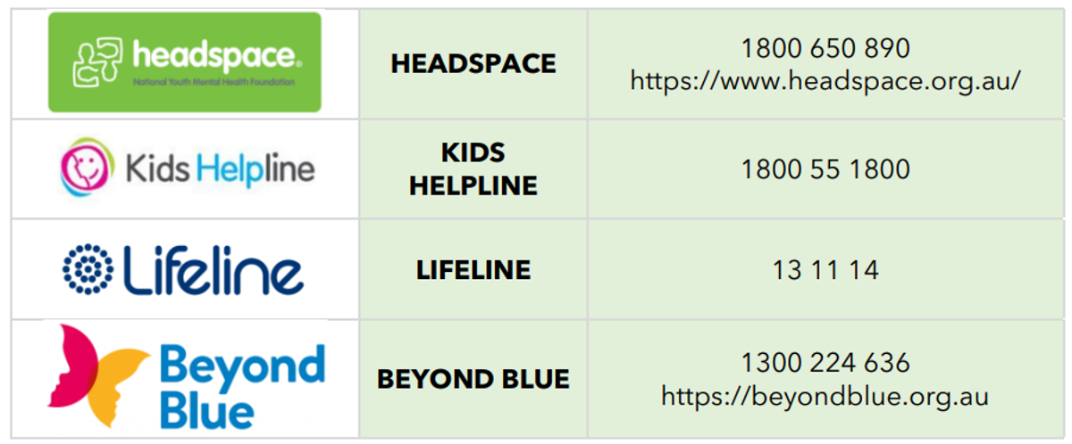The width and height of the screenshot is (1072, 444).
Task: Click Kids Helpline number 1800 55 1800
Action: pos(825,169)
